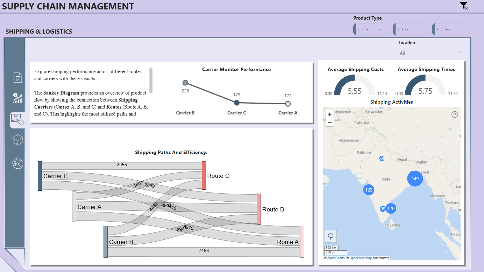The width and height of the screenshot is (484, 272).
Task: Activate the lasso selection tool on map
Action: [x=330, y=236]
